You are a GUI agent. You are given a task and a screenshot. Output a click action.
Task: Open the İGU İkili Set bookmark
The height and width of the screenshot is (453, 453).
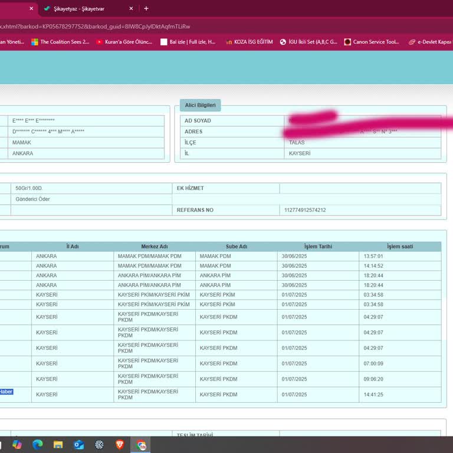click(308, 42)
